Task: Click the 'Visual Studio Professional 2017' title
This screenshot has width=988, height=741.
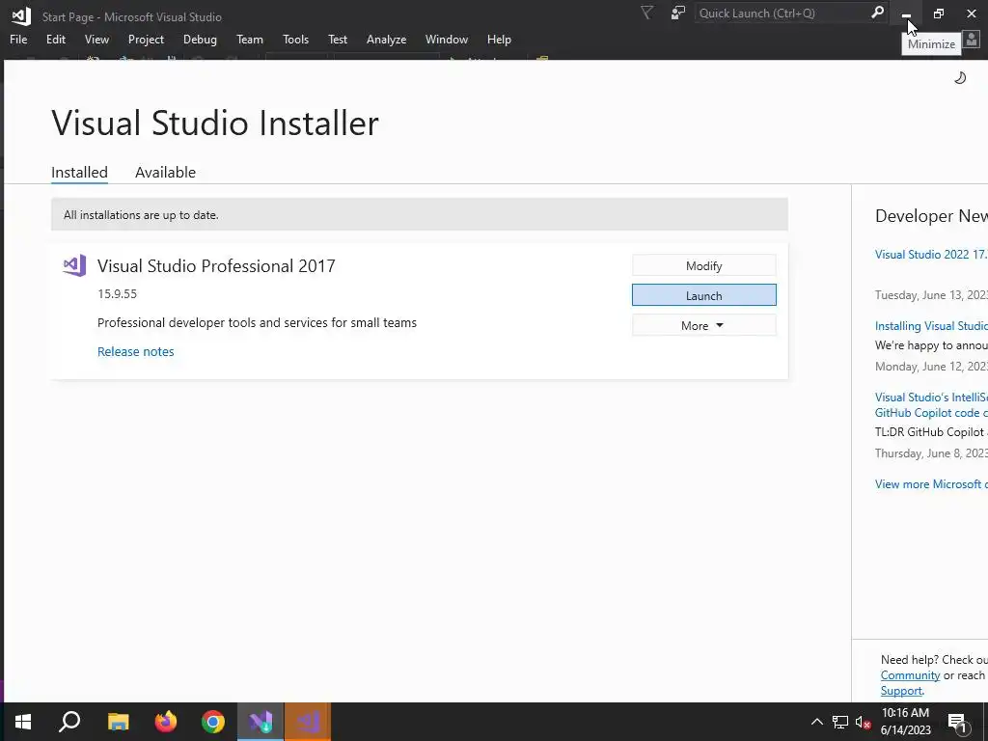Action: coord(216,266)
